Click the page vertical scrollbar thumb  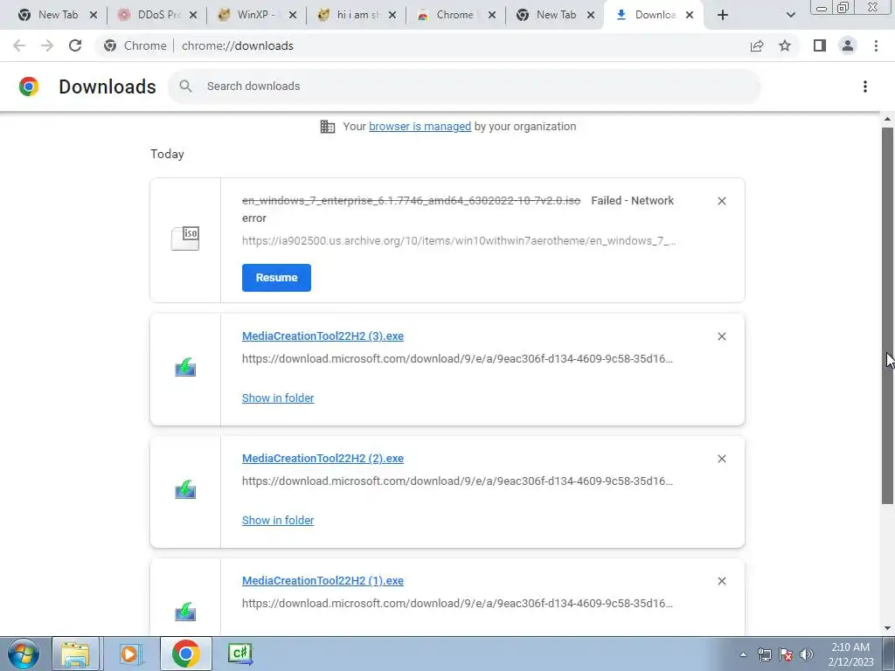tap(887, 315)
